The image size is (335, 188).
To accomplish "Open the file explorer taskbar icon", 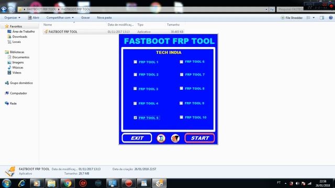I will tap(51, 183).
